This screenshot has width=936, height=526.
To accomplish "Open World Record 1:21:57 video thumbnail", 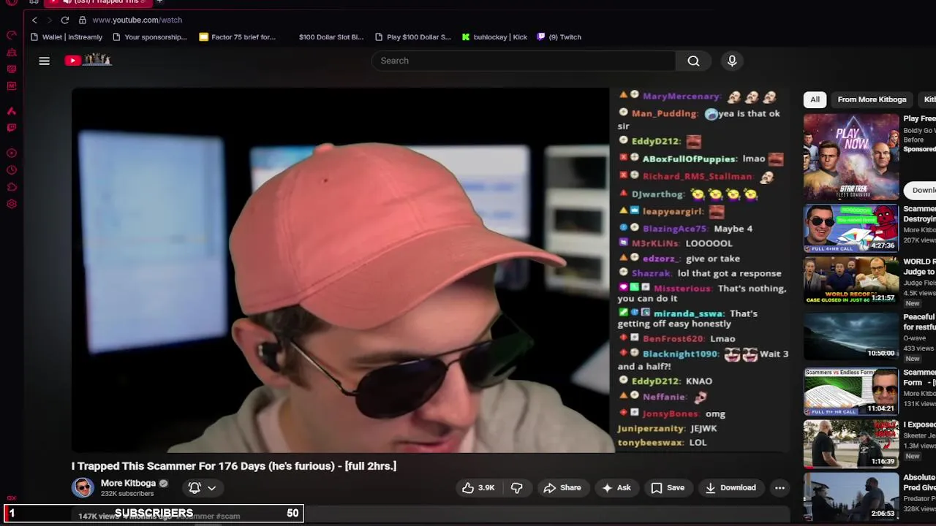I will tap(851, 281).
